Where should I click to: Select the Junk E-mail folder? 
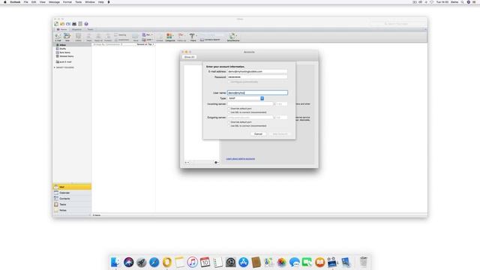click(72, 61)
